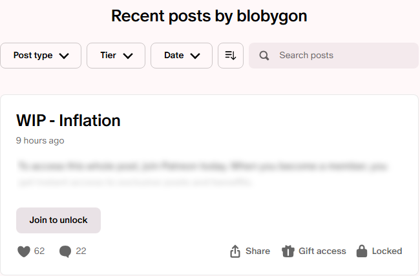Click the sort order icon button
The image size is (420, 276).
pos(231,56)
